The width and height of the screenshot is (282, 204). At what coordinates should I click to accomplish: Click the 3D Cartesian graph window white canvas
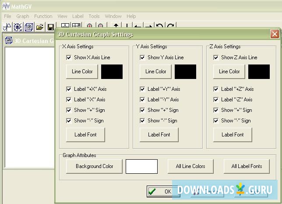(x=30, y=107)
